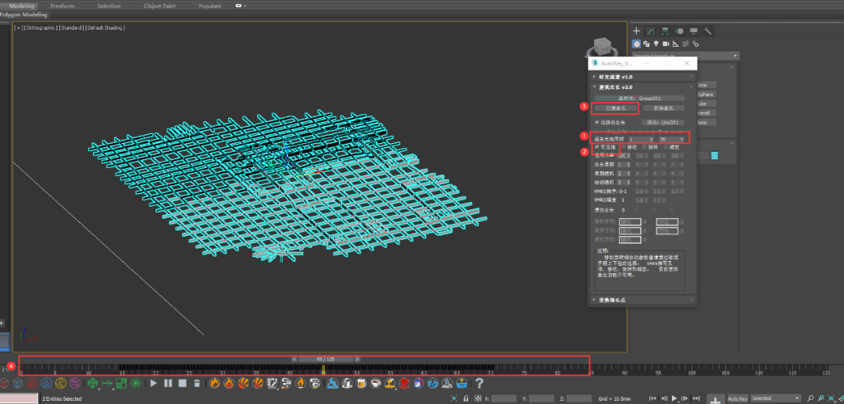Toggle the 沿路径生长 checkbox
This screenshot has height=404, width=844.
596,122
